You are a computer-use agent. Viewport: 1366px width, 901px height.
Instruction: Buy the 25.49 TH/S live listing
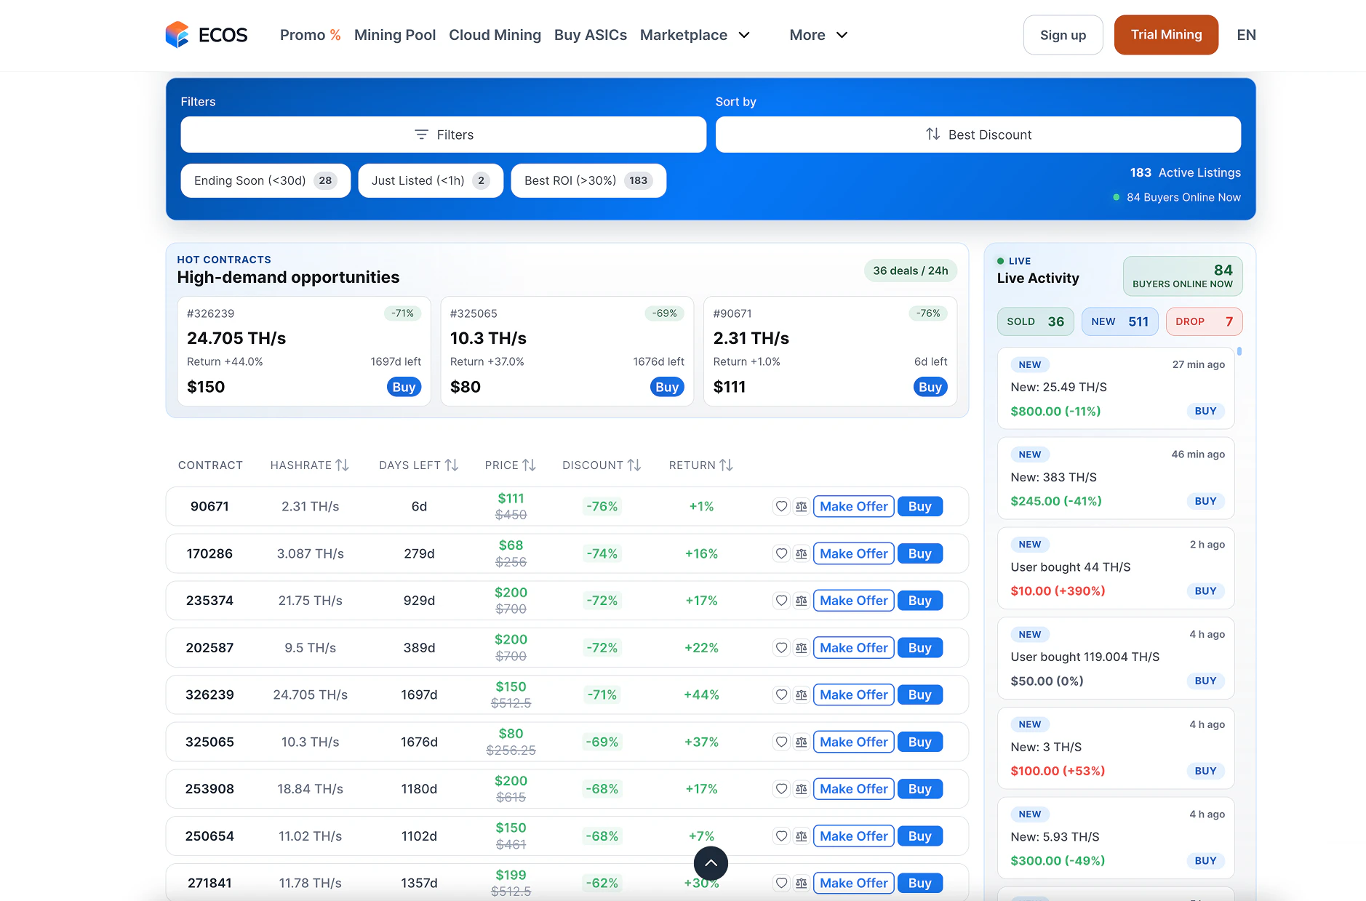point(1205,411)
